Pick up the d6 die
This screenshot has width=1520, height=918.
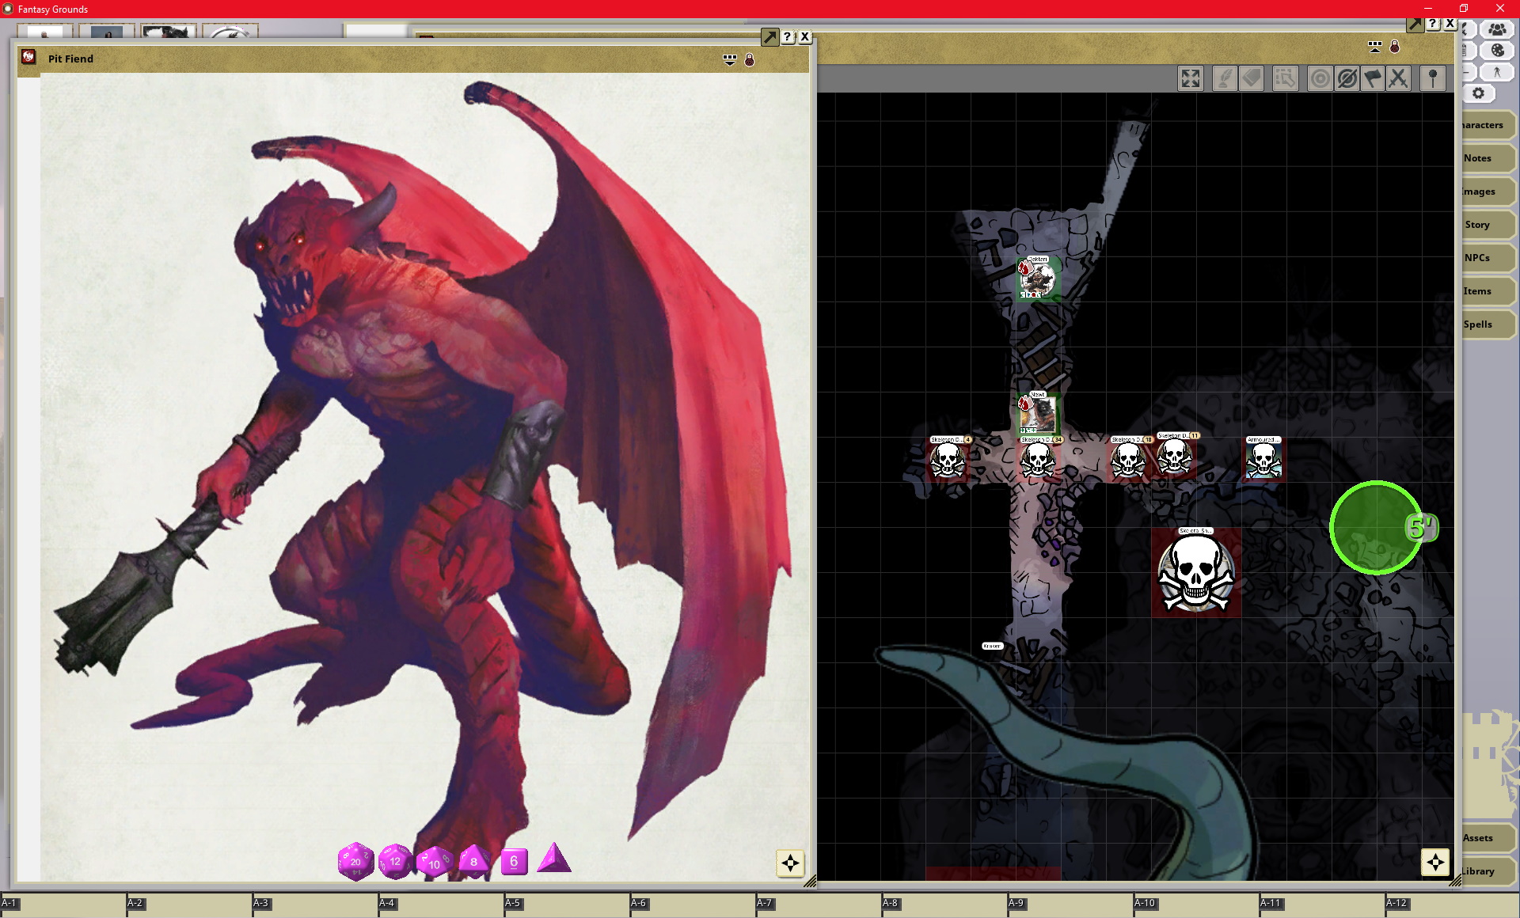[x=514, y=861]
